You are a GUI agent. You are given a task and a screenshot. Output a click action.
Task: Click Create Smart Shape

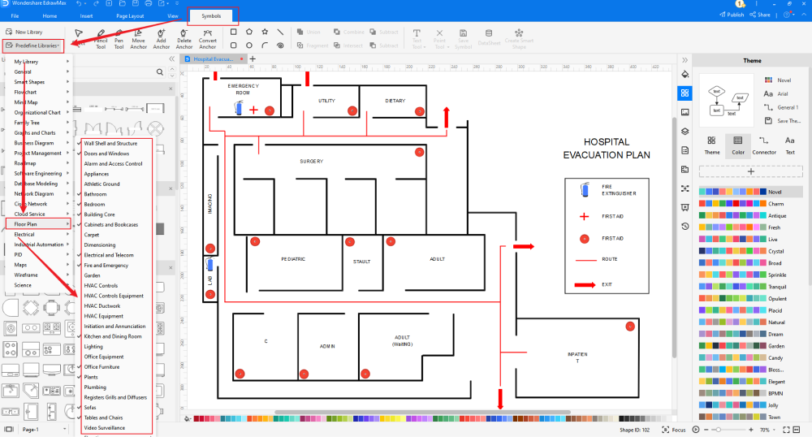point(519,39)
